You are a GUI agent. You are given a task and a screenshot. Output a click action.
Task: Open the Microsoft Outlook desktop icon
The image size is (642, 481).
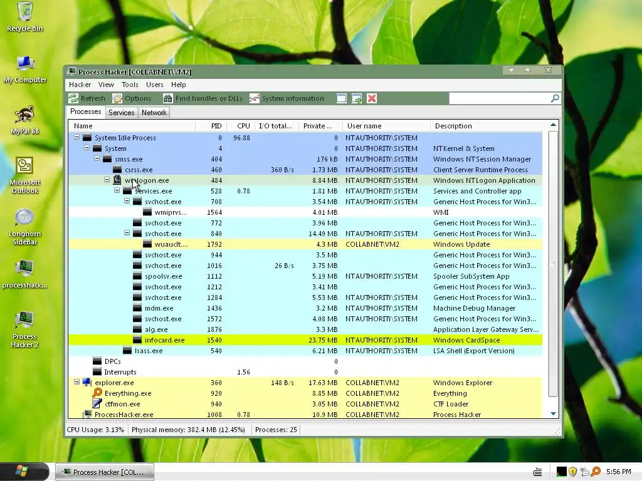25,175
